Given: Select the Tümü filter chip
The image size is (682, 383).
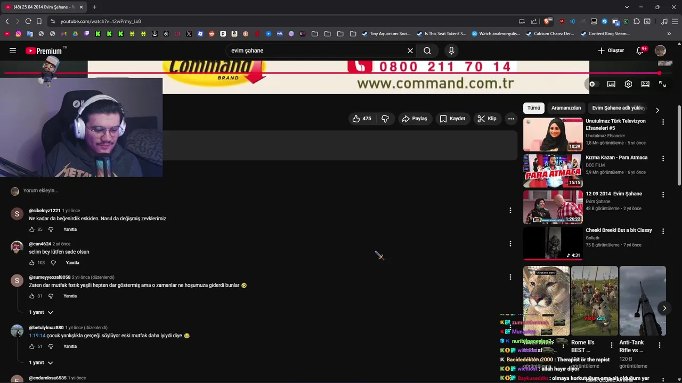Looking at the screenshot, I should tap(534, 108).
